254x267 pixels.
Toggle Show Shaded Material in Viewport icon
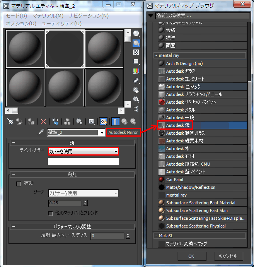coord(104,122)
